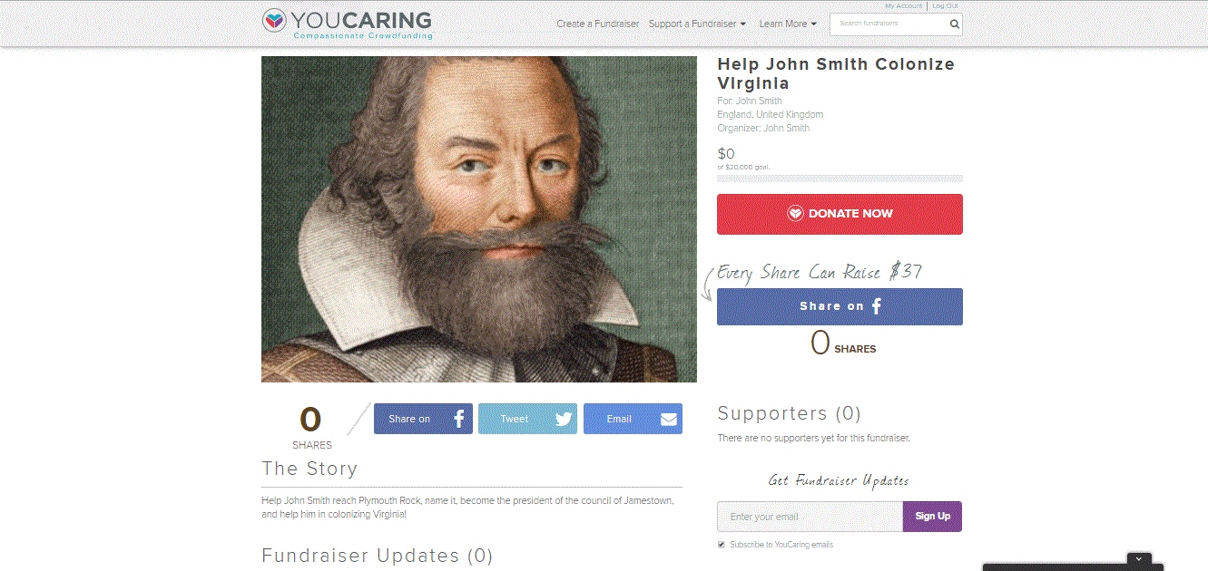Open the Learn More dropdown
1208x571 pixels.
(788, 24)
